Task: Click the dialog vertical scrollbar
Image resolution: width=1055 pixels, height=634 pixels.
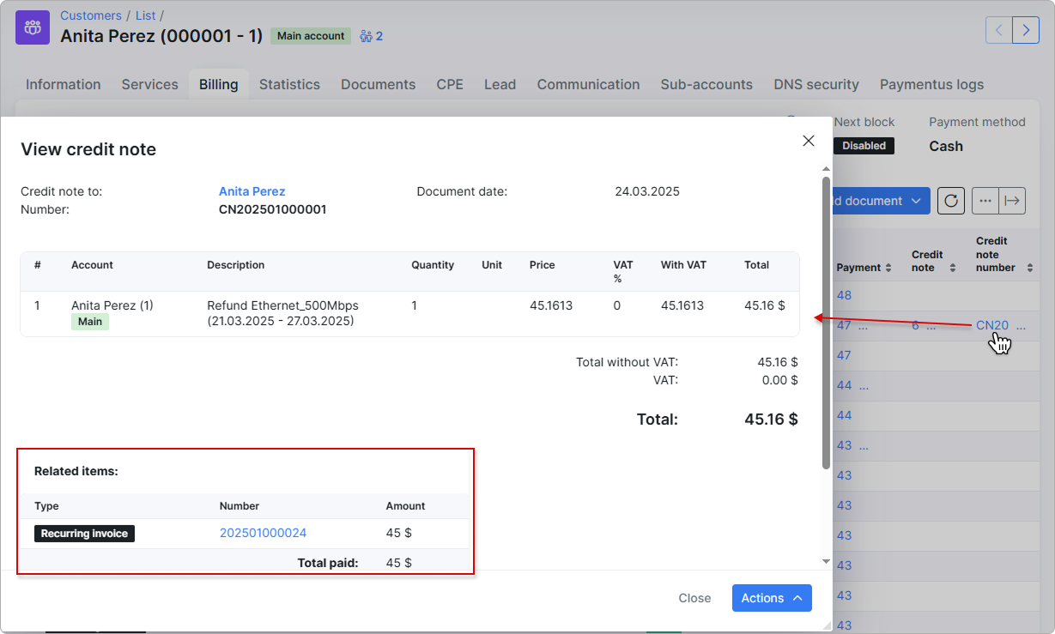Action: click(x=826, y=322)
